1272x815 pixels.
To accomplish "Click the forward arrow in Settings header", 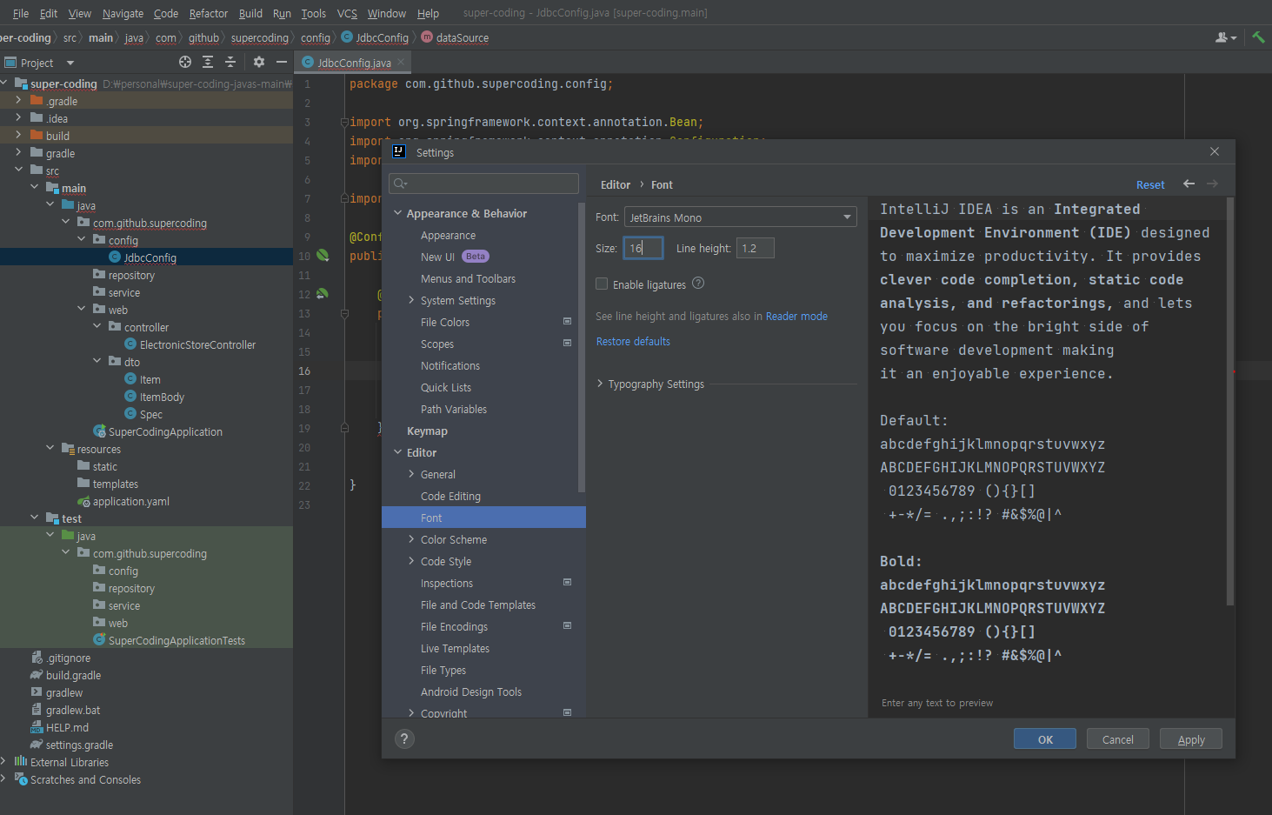I will point(1212,184).
